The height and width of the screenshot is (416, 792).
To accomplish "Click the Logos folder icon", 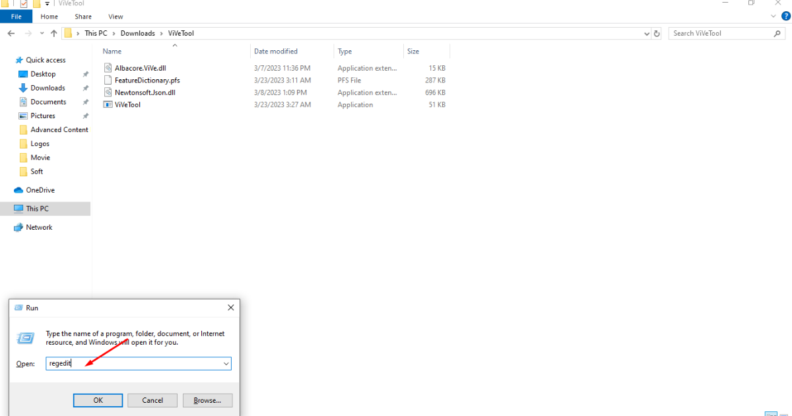I will [24, 143].
